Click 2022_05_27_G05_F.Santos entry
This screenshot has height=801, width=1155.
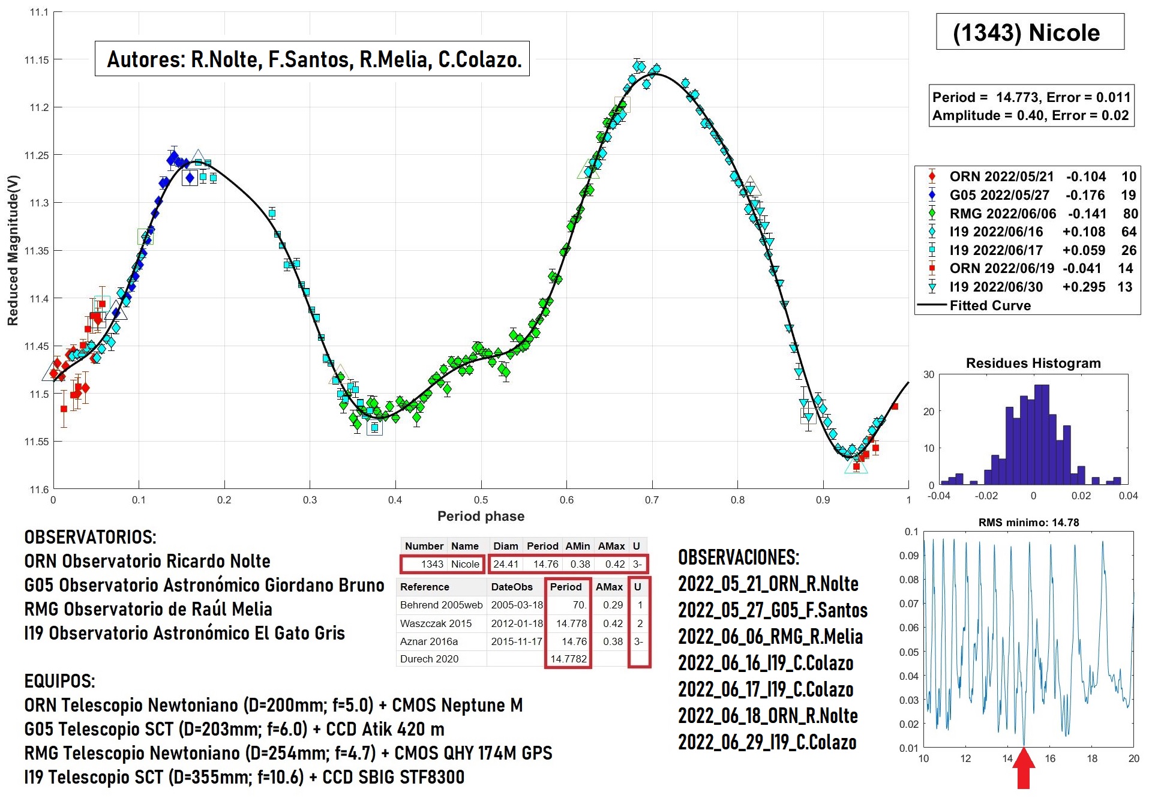coord(773,610)
